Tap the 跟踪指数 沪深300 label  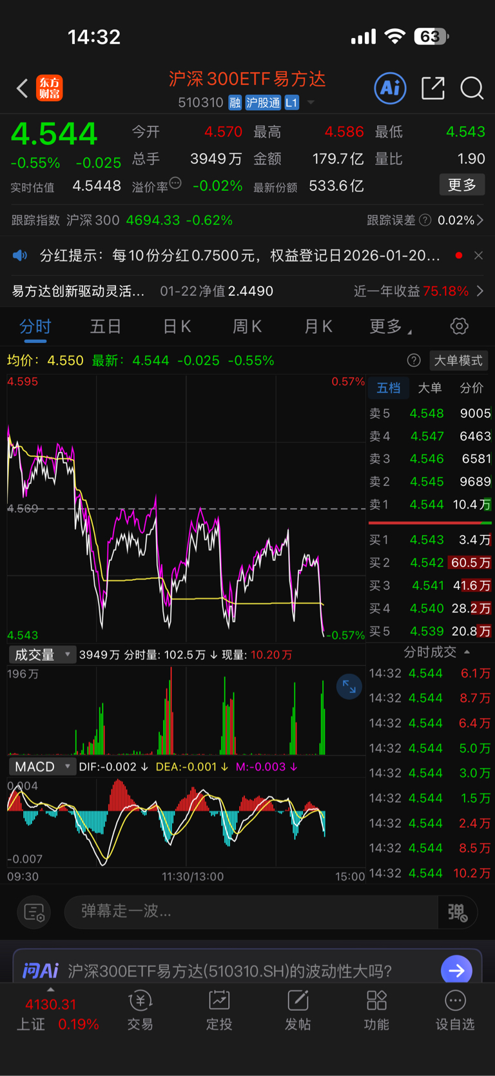[66, 220]
